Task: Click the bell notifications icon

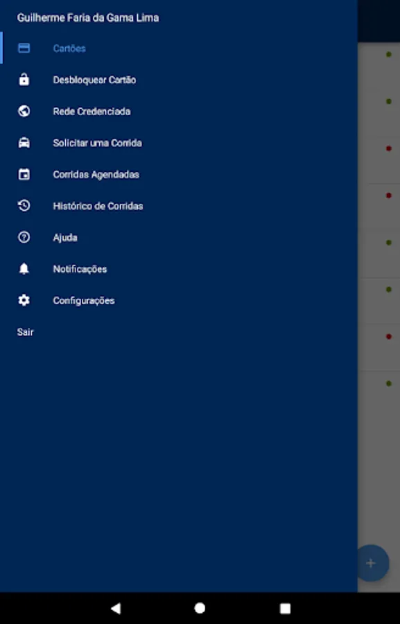Action: tap(24, 268)
